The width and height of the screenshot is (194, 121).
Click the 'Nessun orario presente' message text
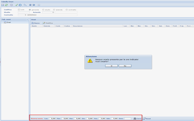click(117, 60)
